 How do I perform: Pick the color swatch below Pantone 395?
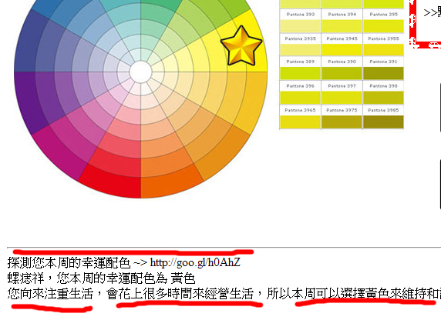[383, 26]
